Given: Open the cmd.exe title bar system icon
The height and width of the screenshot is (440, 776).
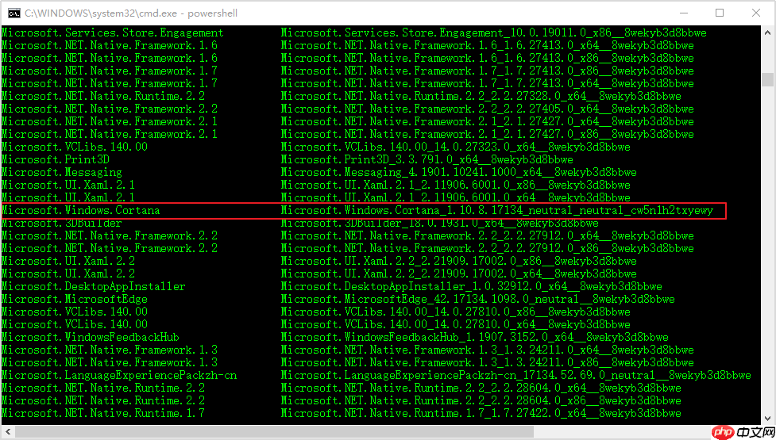Looking at the screenshot, I should tap(15, 13).
